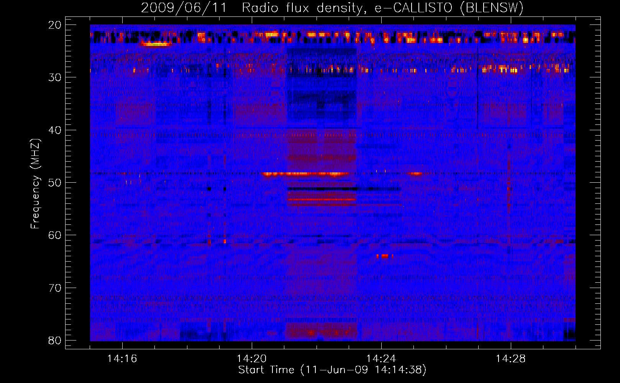Click the 40 frequency tick label
This screenshot has height=383, width=620.
55,130
